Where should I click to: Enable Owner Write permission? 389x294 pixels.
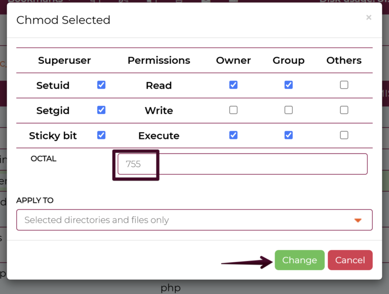(233, 110)
